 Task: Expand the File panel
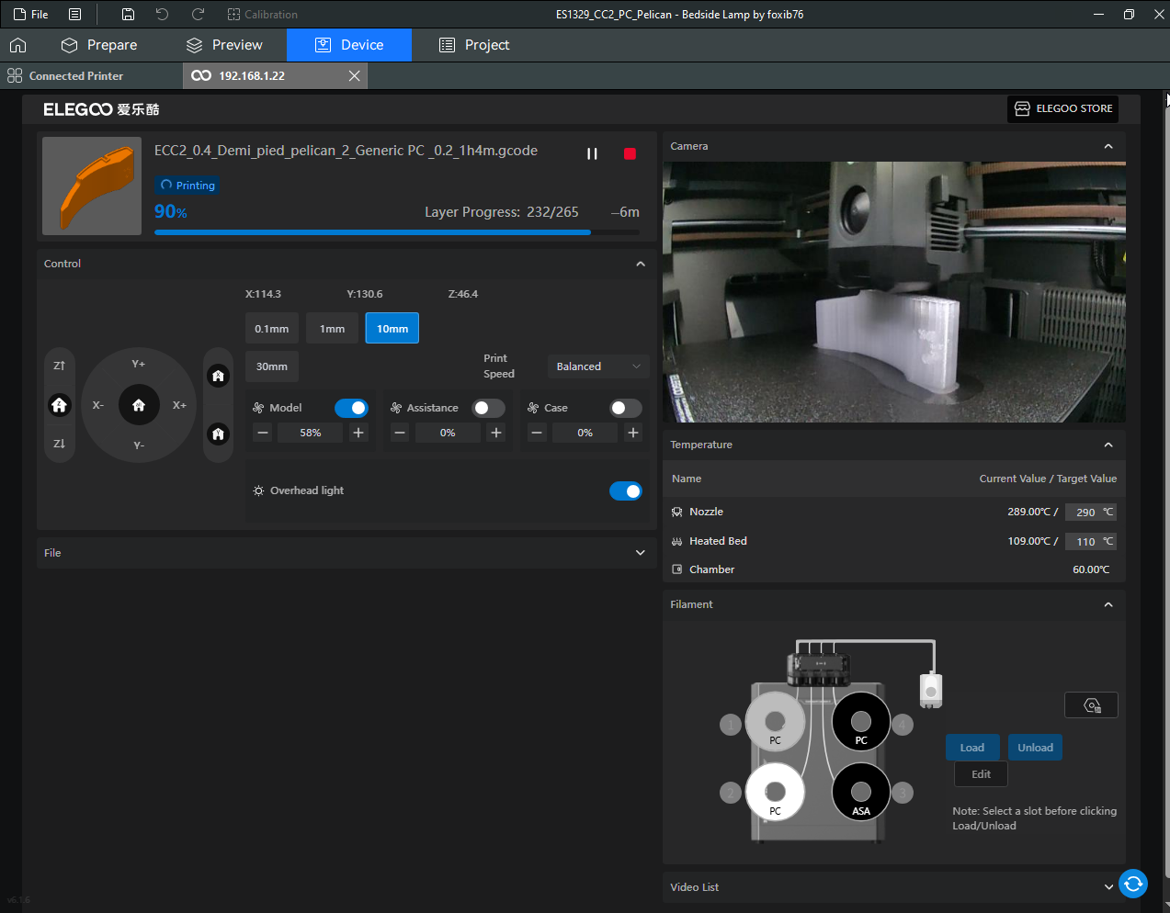[640, 553]
